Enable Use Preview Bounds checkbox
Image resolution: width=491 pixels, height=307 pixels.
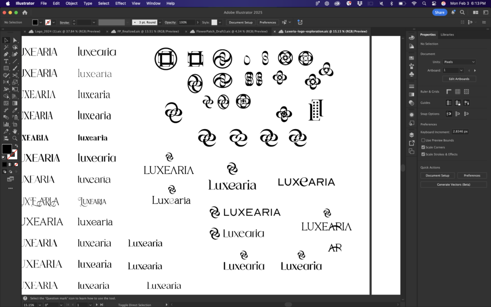click(423, 140)
